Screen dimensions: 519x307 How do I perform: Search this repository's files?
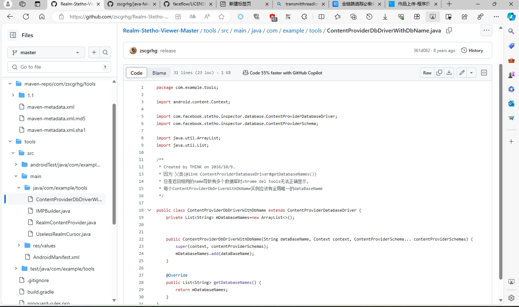click(x=105, y=52)
